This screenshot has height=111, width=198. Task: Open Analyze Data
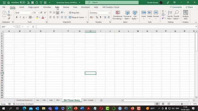pos(186,15)
